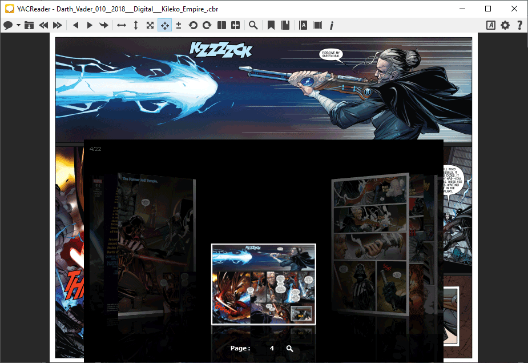Select the next page thumbnail on the right

[370, 245]
